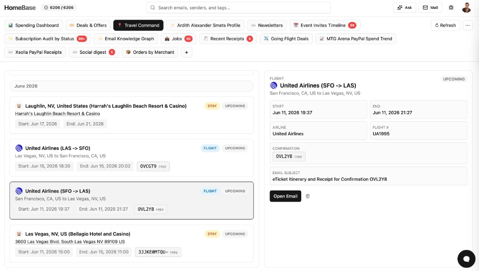The height and width of the screenshot is (271, 479).
Task: Click the START Jun 11, 2026 19:37 field
Action: tap(318, 110)
